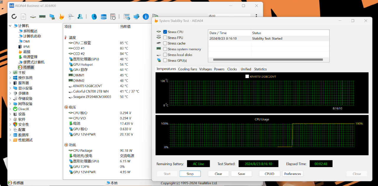This screenshot has width=378, height=186.
Task: Click the blue database stack toolbar icon
Action: (104, 17)
